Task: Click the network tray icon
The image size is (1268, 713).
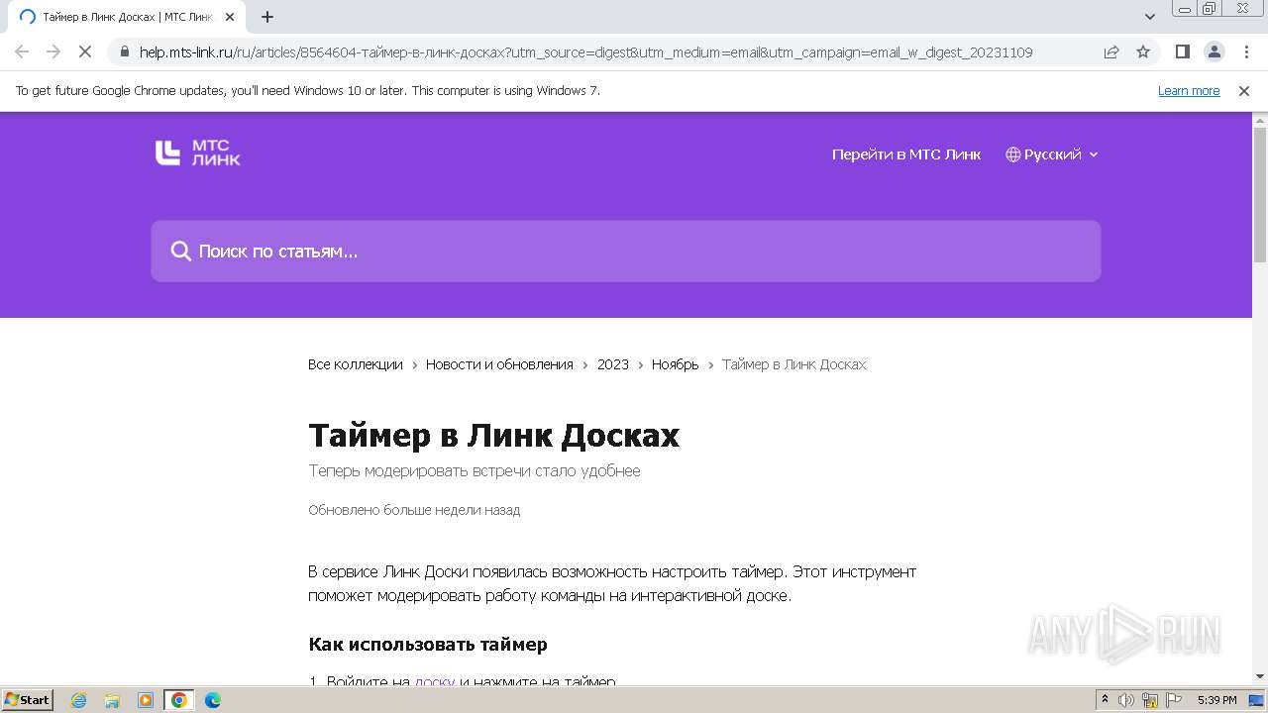Action: tap(1150, 700)
